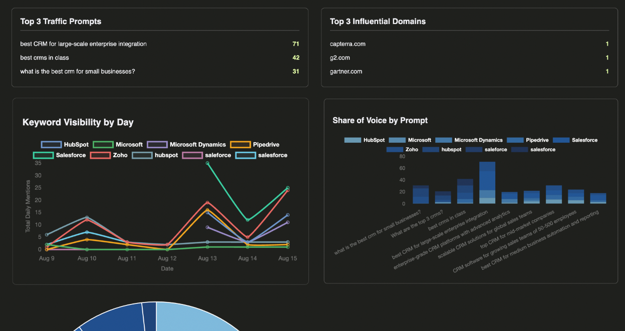Click the 'best crms in class' bar in Share of Voice
625x331 pixels.
pos(465,191)
